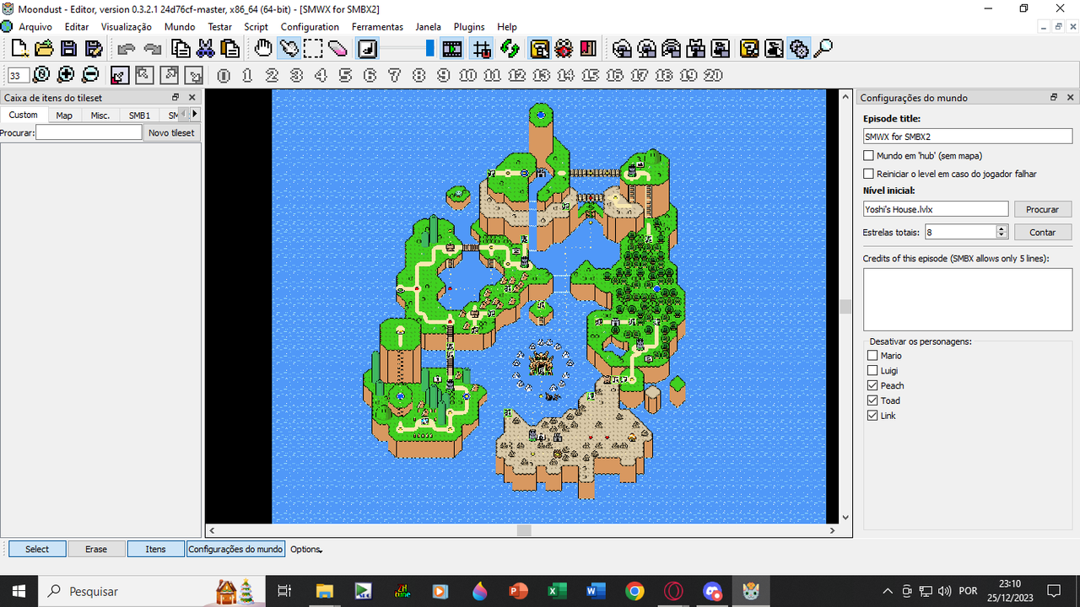This screenshot has height=607, width=1080.
Task: Click the Procurar level button
Action: [1042, 209]
